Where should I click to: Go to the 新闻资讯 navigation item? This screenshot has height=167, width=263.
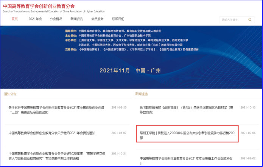(76, 19)
